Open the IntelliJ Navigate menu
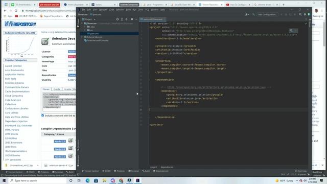This screenshot has width=327, height=184. click(x=103, y=10)
